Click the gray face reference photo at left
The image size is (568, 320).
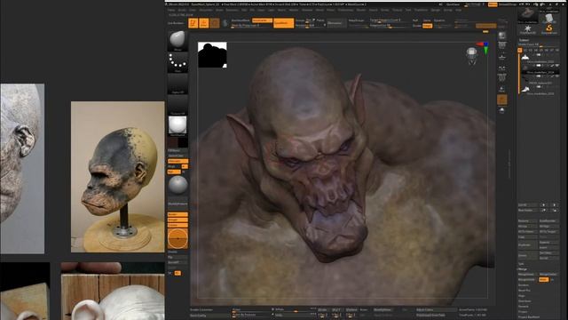(x=22, y=168)
